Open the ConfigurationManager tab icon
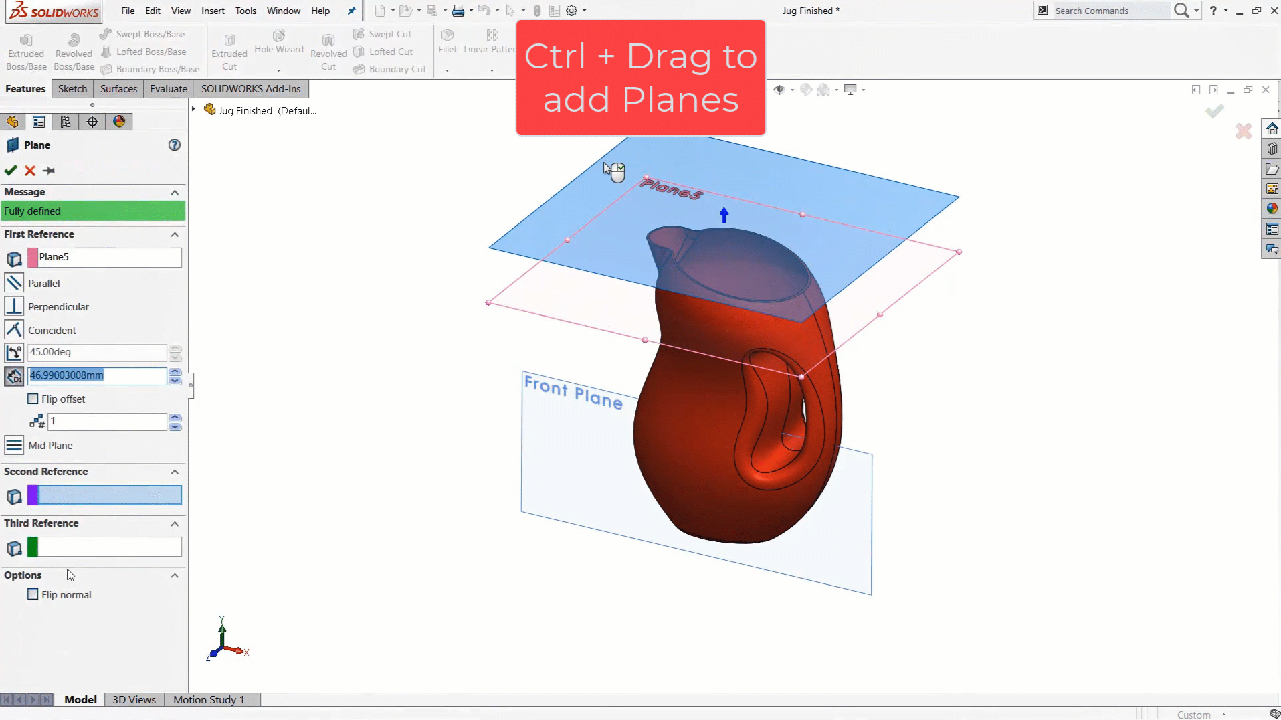 point(66,122)
